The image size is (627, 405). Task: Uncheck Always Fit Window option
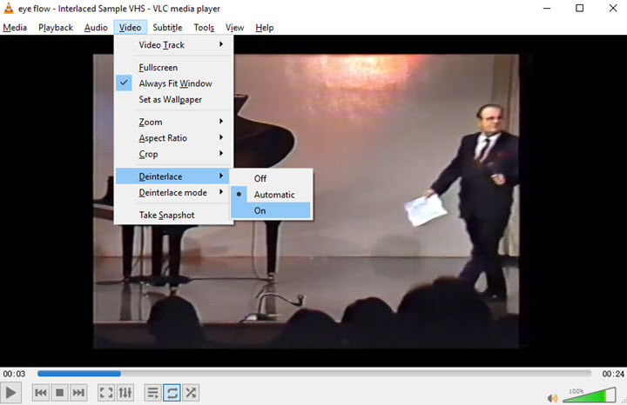pos(173,83)
